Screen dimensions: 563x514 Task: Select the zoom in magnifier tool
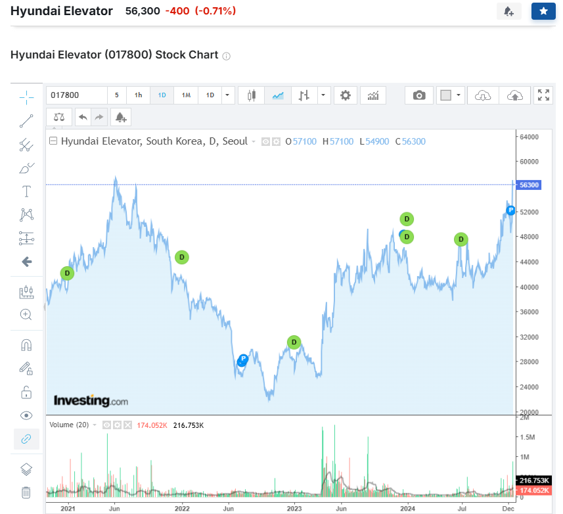point(26,315)
